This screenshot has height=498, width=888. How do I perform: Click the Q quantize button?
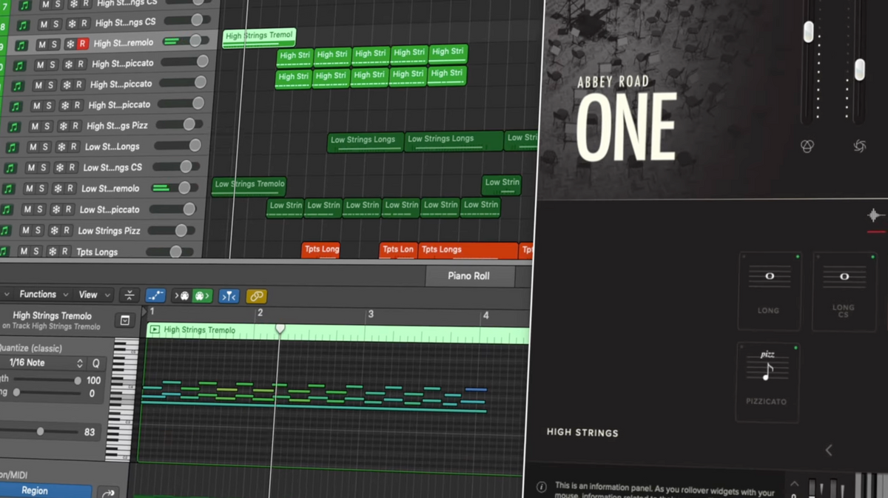click(95, 363)
